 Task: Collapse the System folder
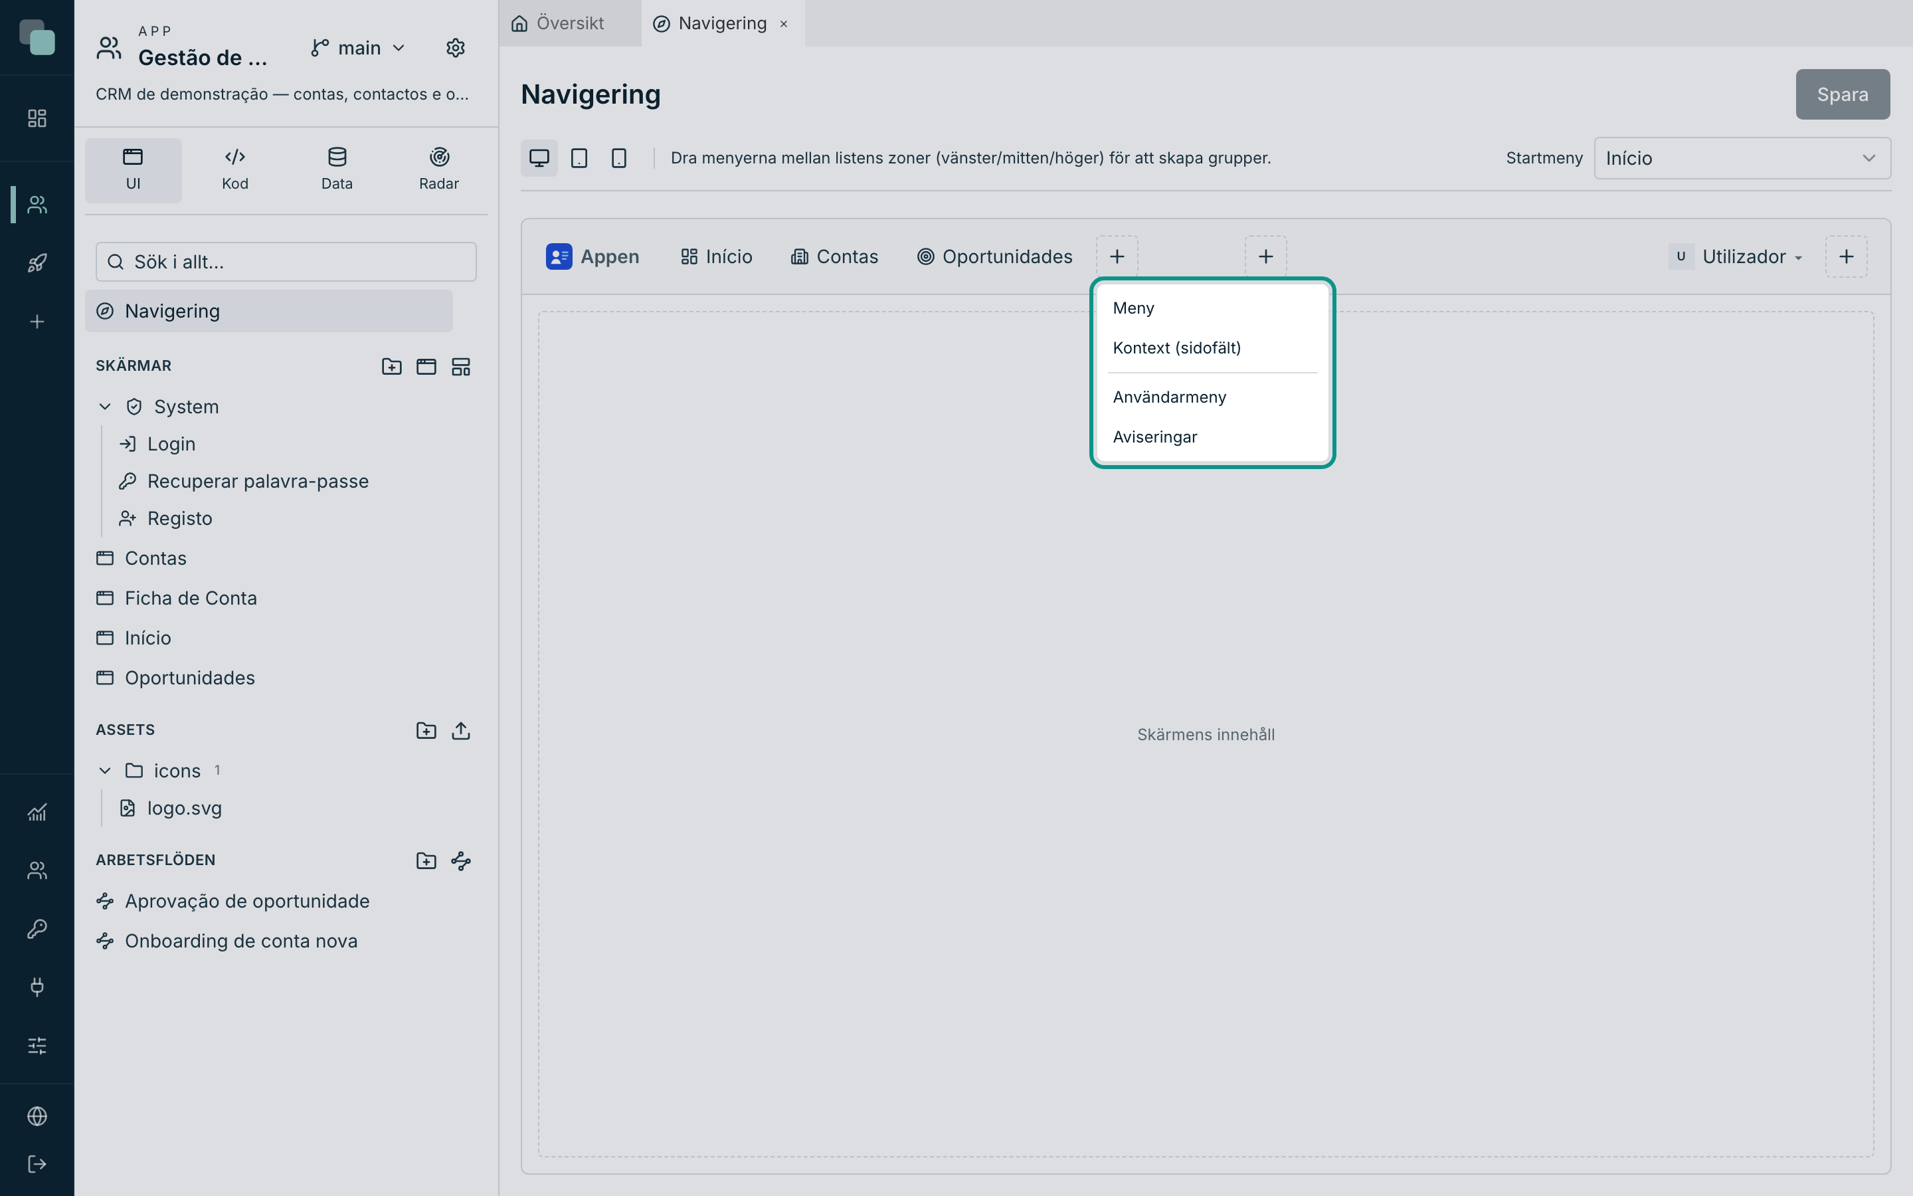point(104,407)
